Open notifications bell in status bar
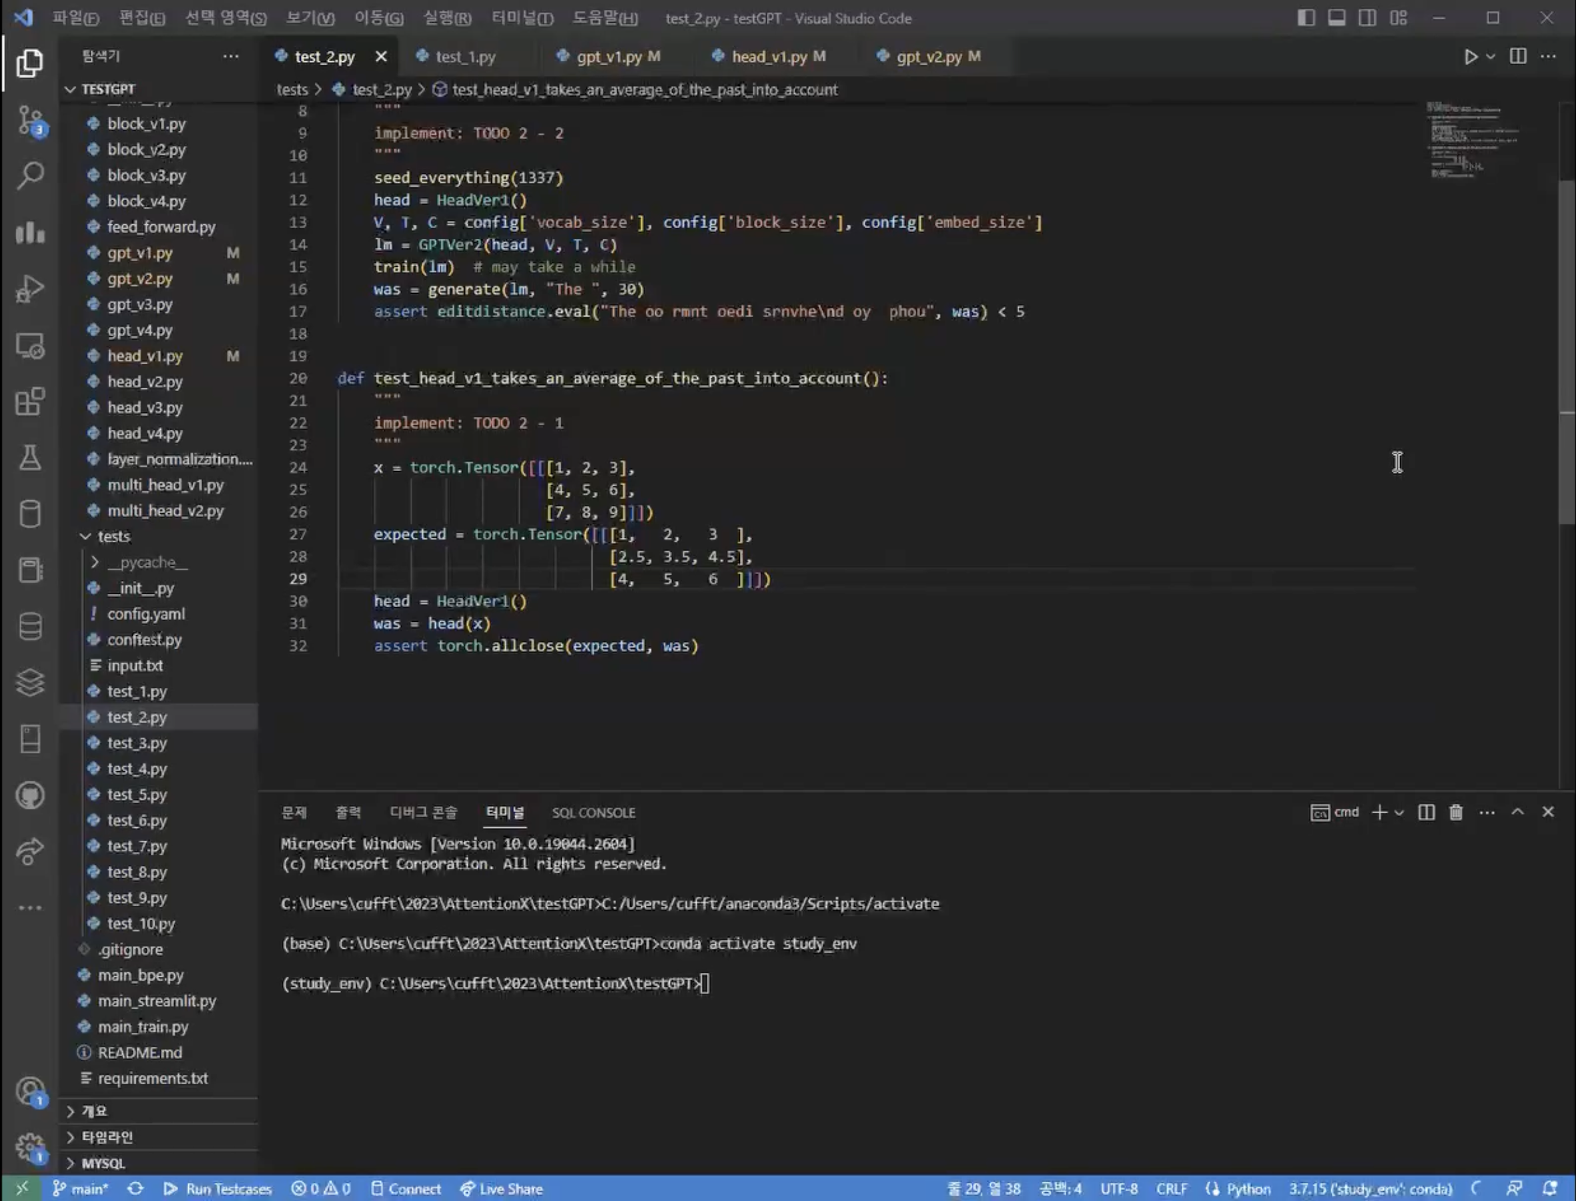 pyautogui.click(x=1549, y=1188)
